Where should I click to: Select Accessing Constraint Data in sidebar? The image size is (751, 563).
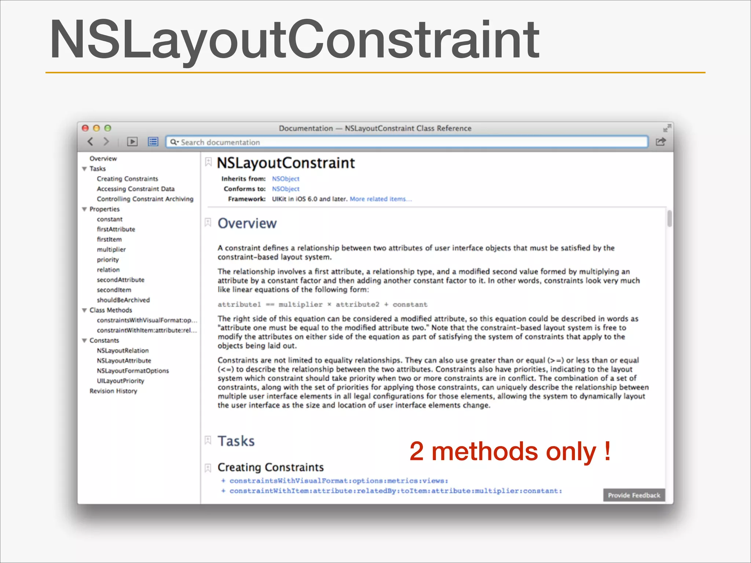pos(136,189)
